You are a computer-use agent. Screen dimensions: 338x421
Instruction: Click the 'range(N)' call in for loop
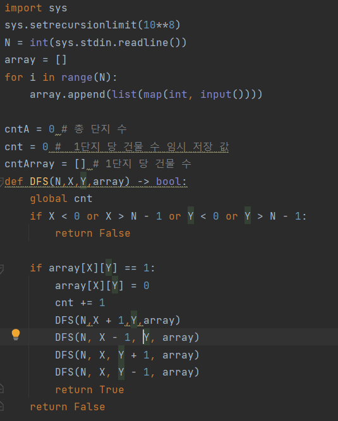point(86,78)
